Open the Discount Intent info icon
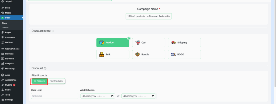 (53, 31)
